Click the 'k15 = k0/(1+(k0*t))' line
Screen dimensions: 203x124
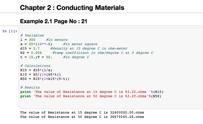pyautogui.click(x=40, y=75)
